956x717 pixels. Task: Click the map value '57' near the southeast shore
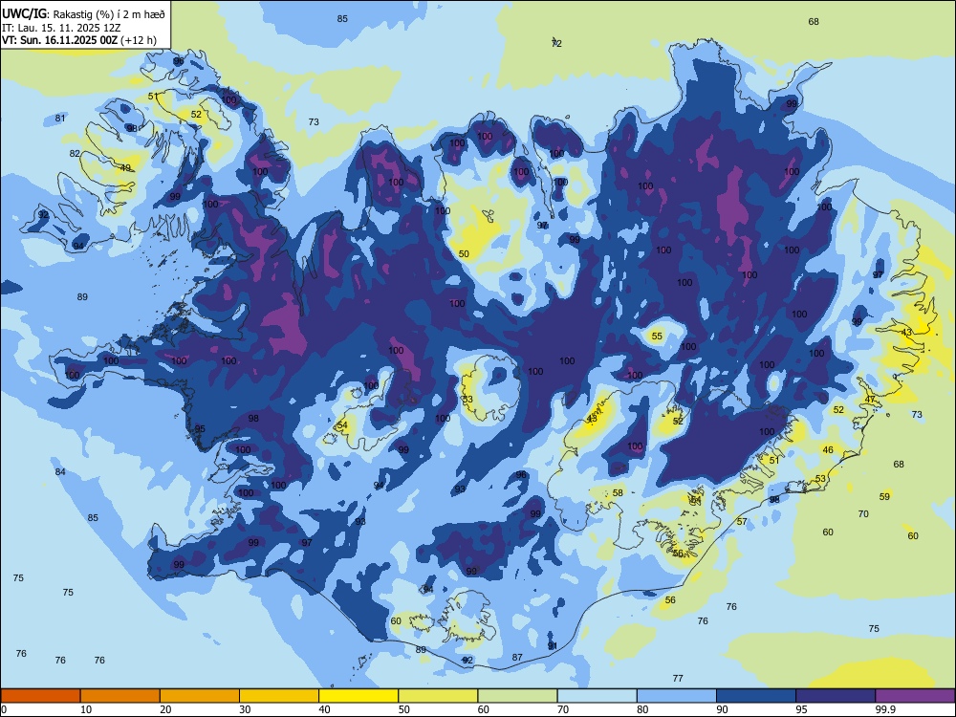742,522
